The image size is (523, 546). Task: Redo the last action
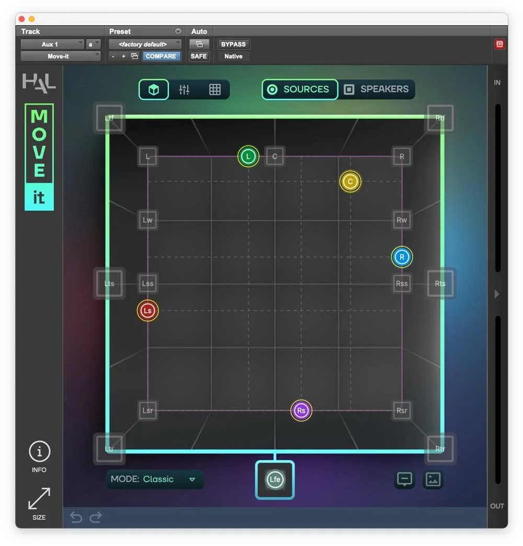click(x=96, y=517)
